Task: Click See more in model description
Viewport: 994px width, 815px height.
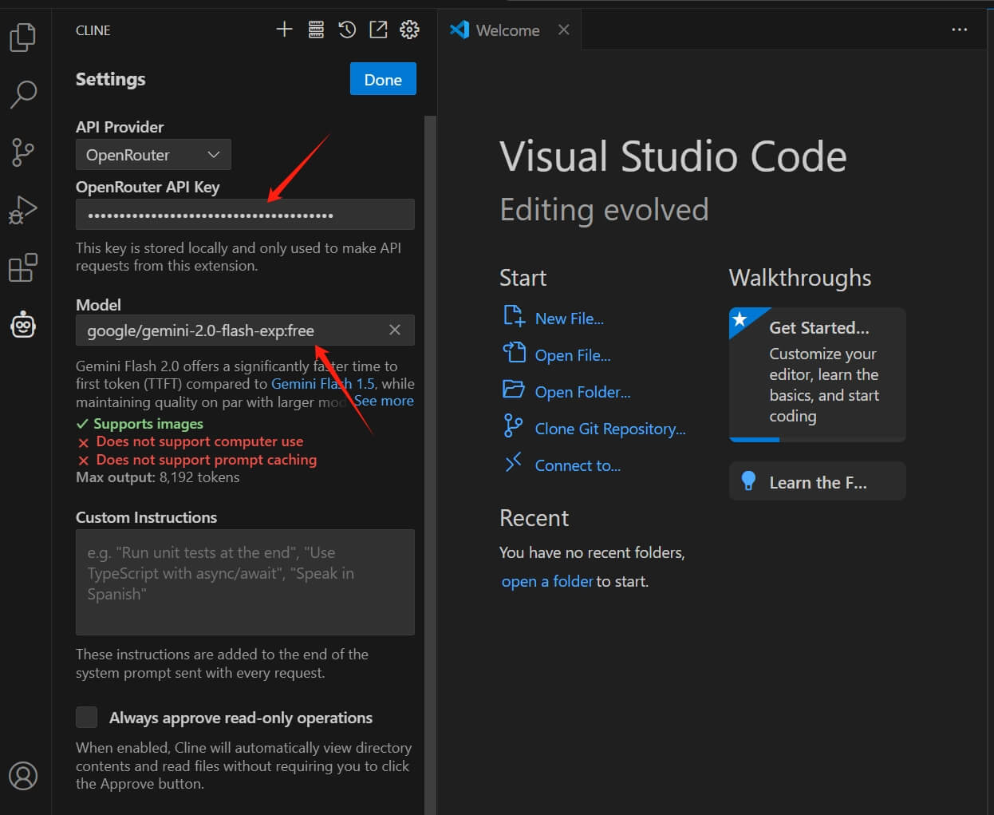Action: coord(384,401)
